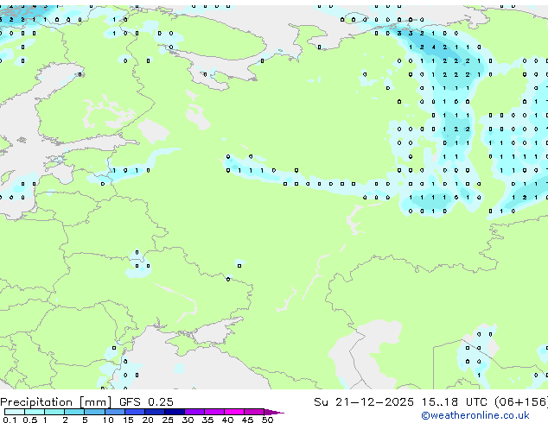Click the "50" legend scale label
The height and width of the screenshot is (423, 548).
267,420
